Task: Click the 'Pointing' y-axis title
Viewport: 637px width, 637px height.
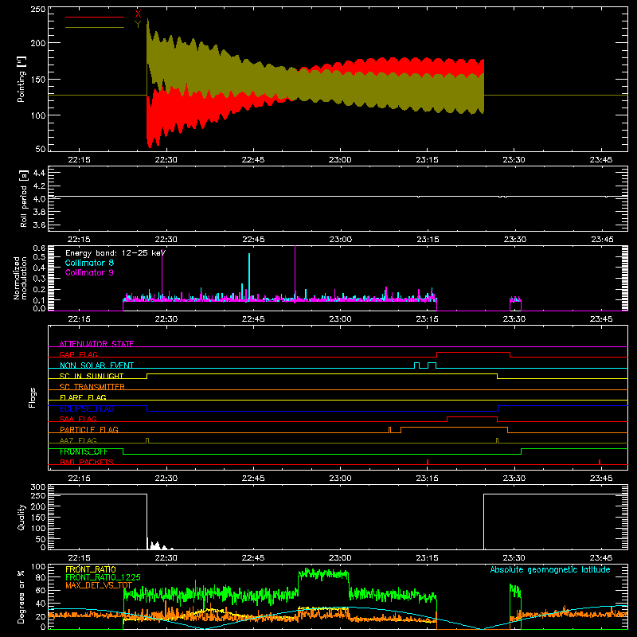Action: click(21, 79)
